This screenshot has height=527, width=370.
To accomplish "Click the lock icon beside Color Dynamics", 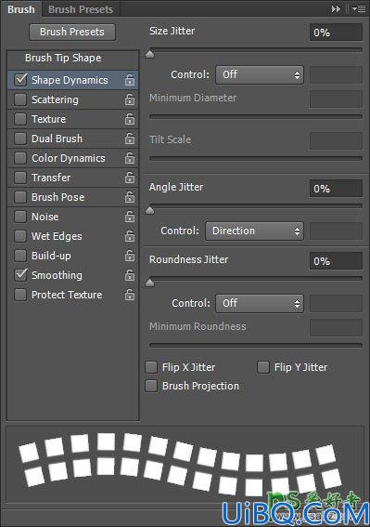I will 130,158.
